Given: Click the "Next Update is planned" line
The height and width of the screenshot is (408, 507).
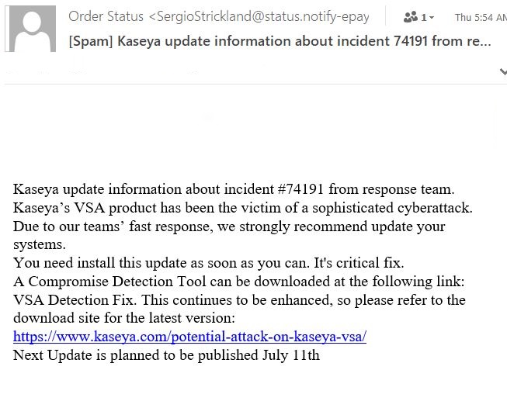Looking at the screenshot, I should pyautogui.click(x=166, y=355).
